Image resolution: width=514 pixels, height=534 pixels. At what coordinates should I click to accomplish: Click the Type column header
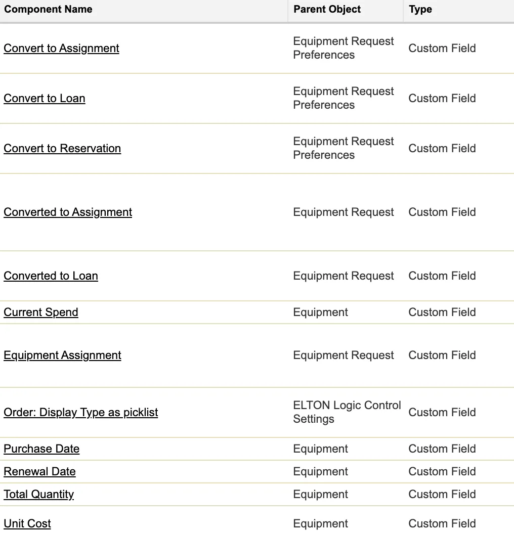(x=420, y=9)
